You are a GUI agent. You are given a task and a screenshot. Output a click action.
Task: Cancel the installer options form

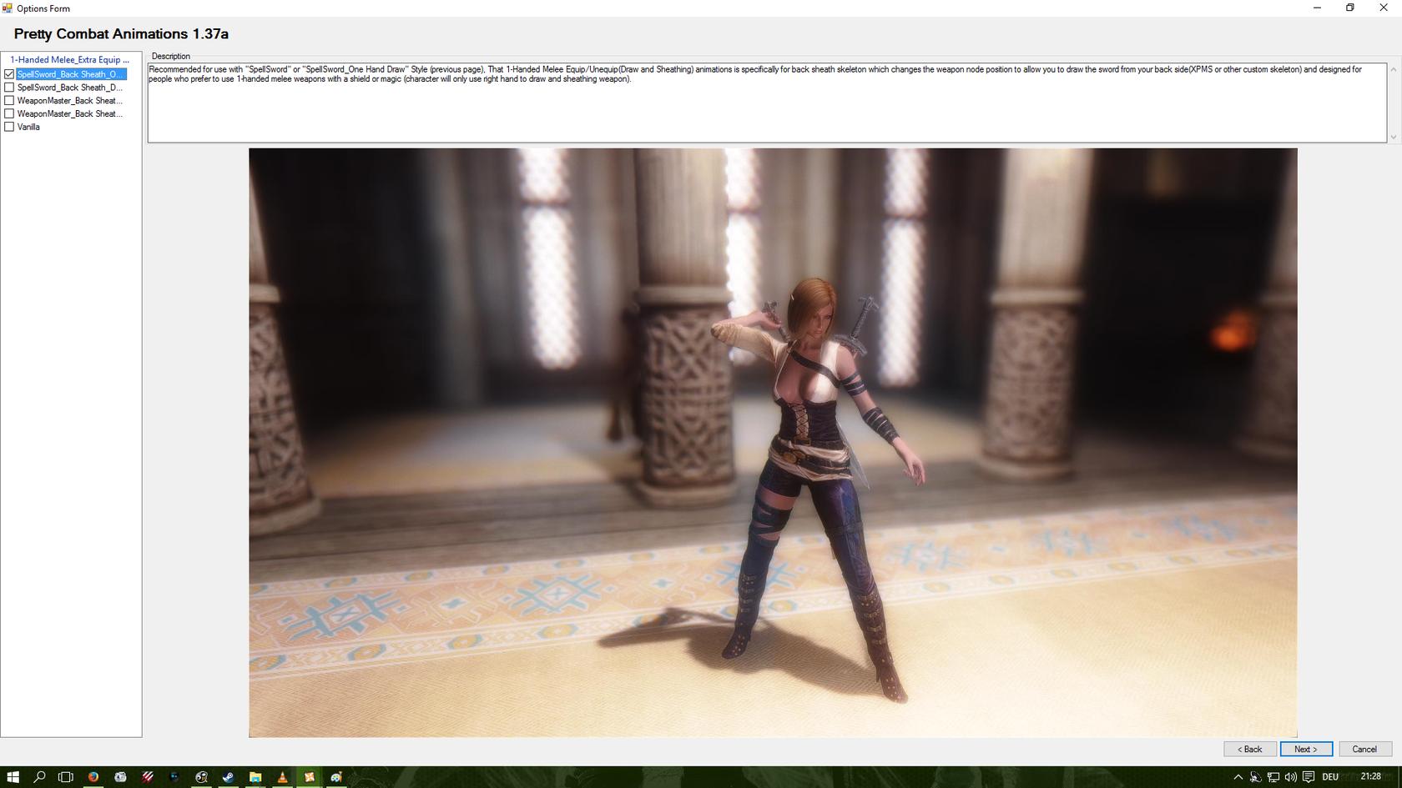coord(1364,749)
